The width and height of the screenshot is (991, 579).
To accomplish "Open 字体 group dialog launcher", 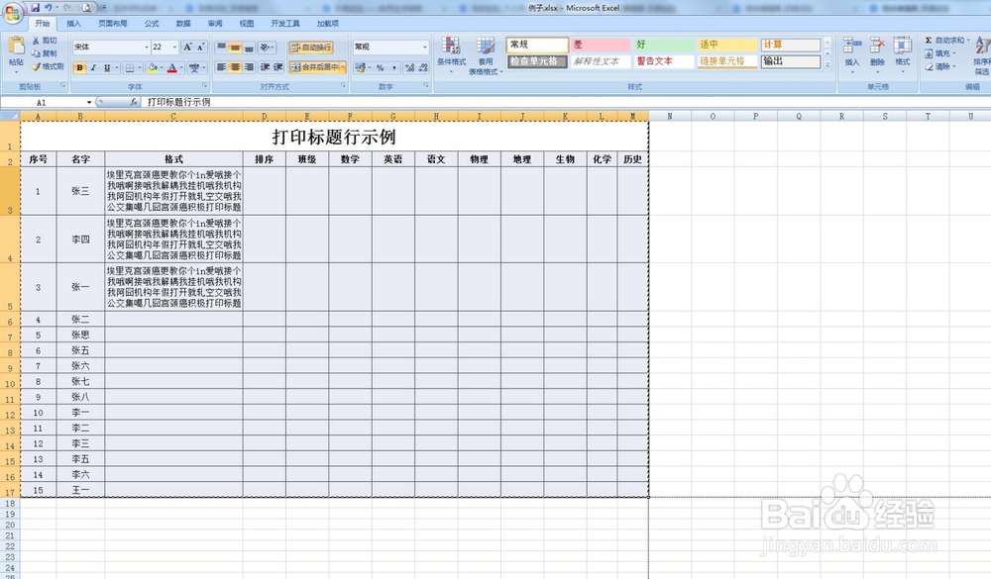I will click(205, 85).
